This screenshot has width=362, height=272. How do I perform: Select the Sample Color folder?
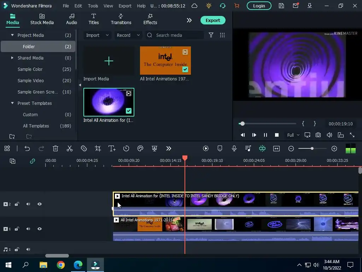click(x=38, y=69)
